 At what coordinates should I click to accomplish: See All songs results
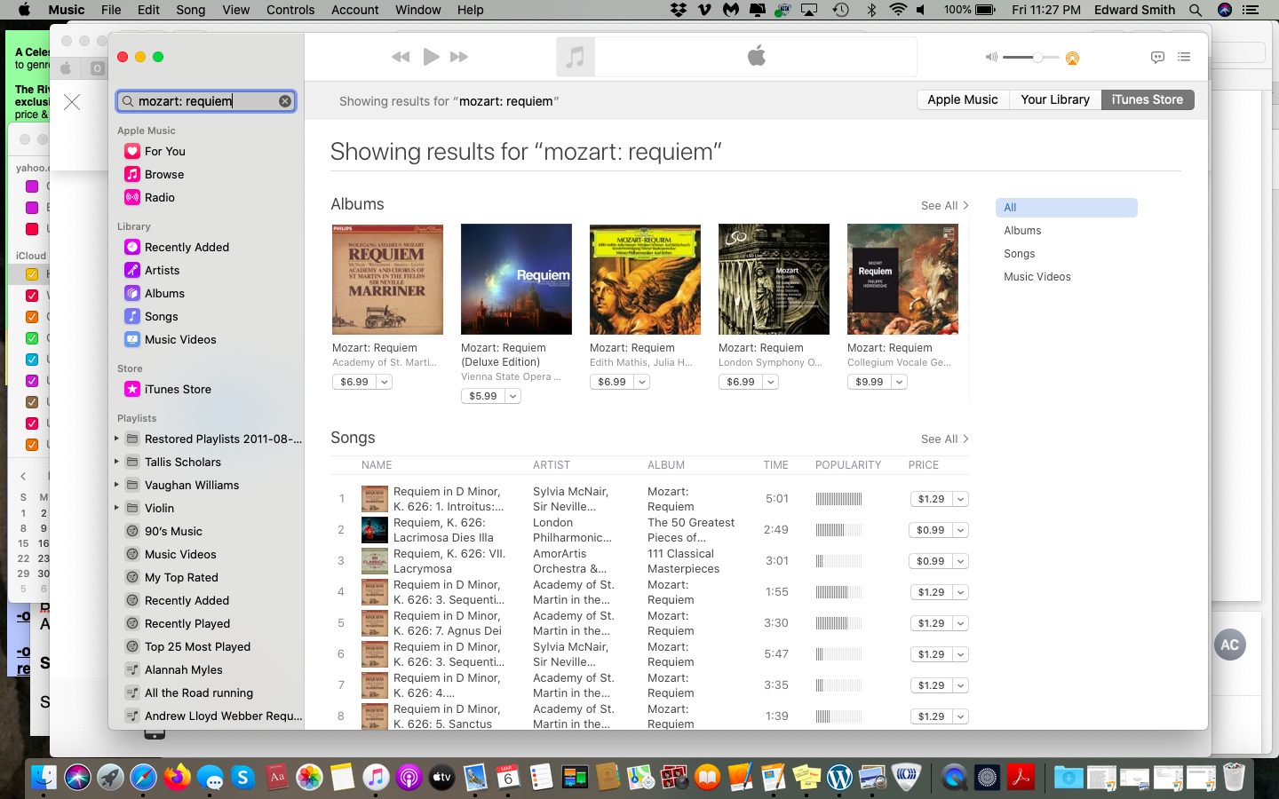[x=945, y=439]
